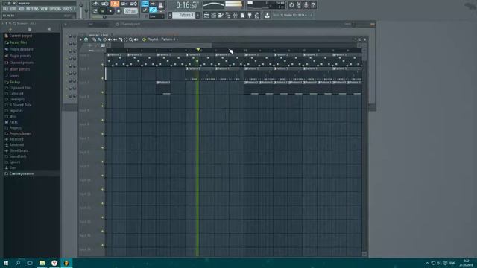The height and width of the screenshot is (268, 477).
Task: Click the transport record button
Action: [119, 11]
